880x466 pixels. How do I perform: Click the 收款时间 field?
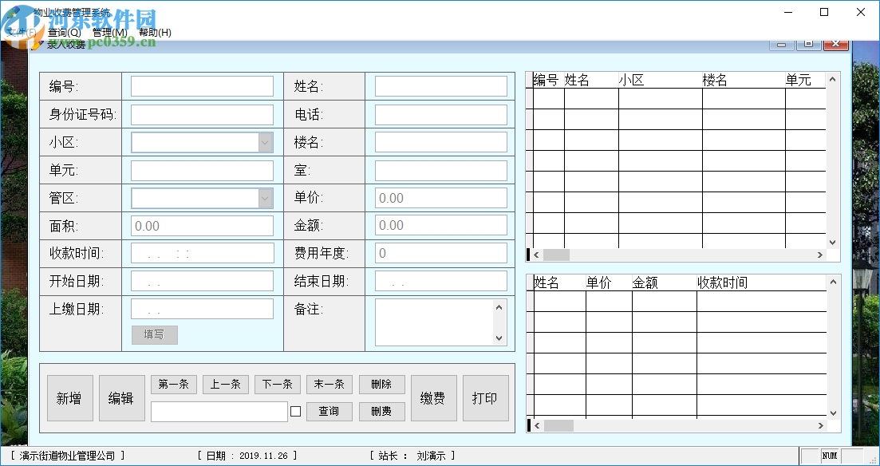click(x=202, y=253)
